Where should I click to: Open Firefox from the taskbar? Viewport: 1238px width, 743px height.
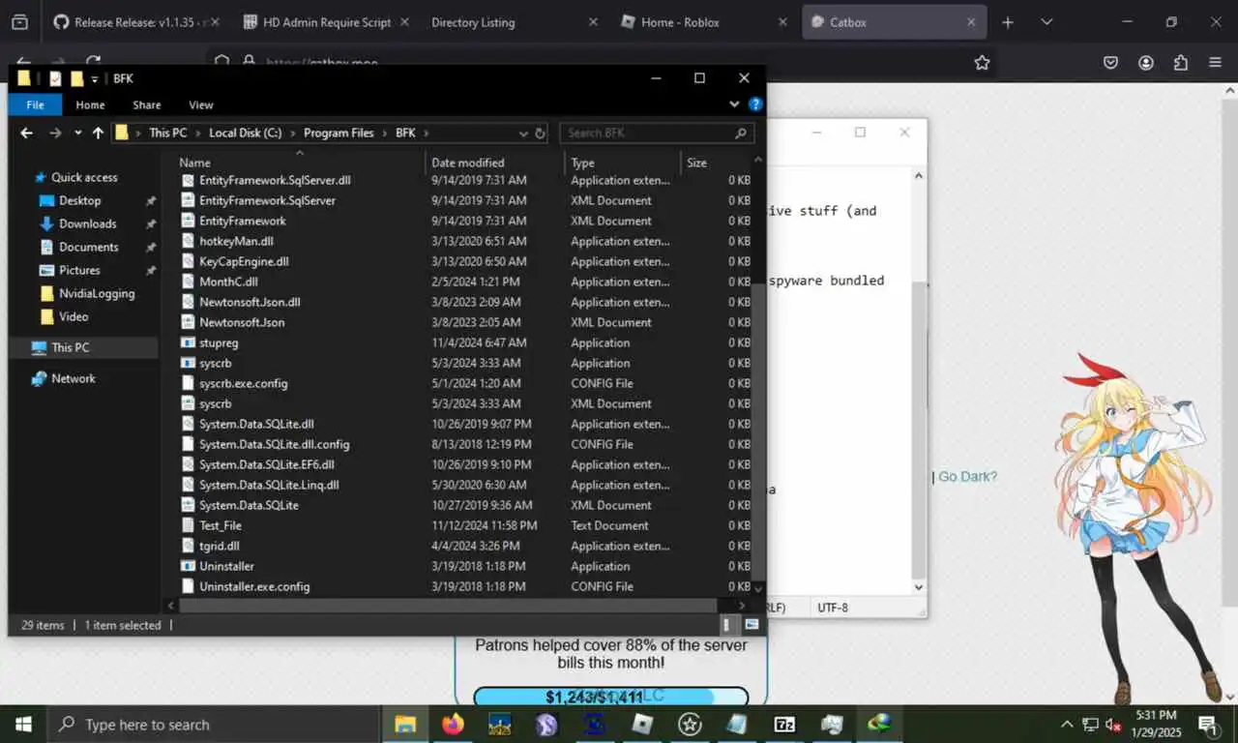[452, 724]
